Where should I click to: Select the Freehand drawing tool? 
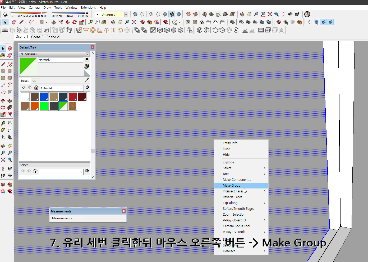pos(10,64)
